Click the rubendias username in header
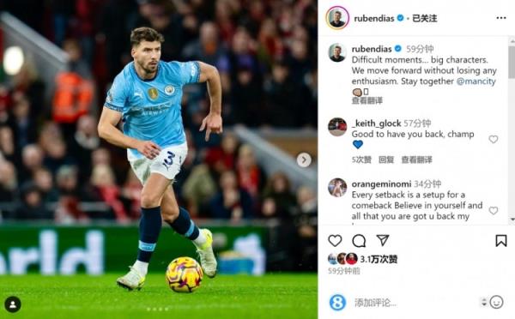Viewport: 515px width, 319px height. click(x=373, y=18)
